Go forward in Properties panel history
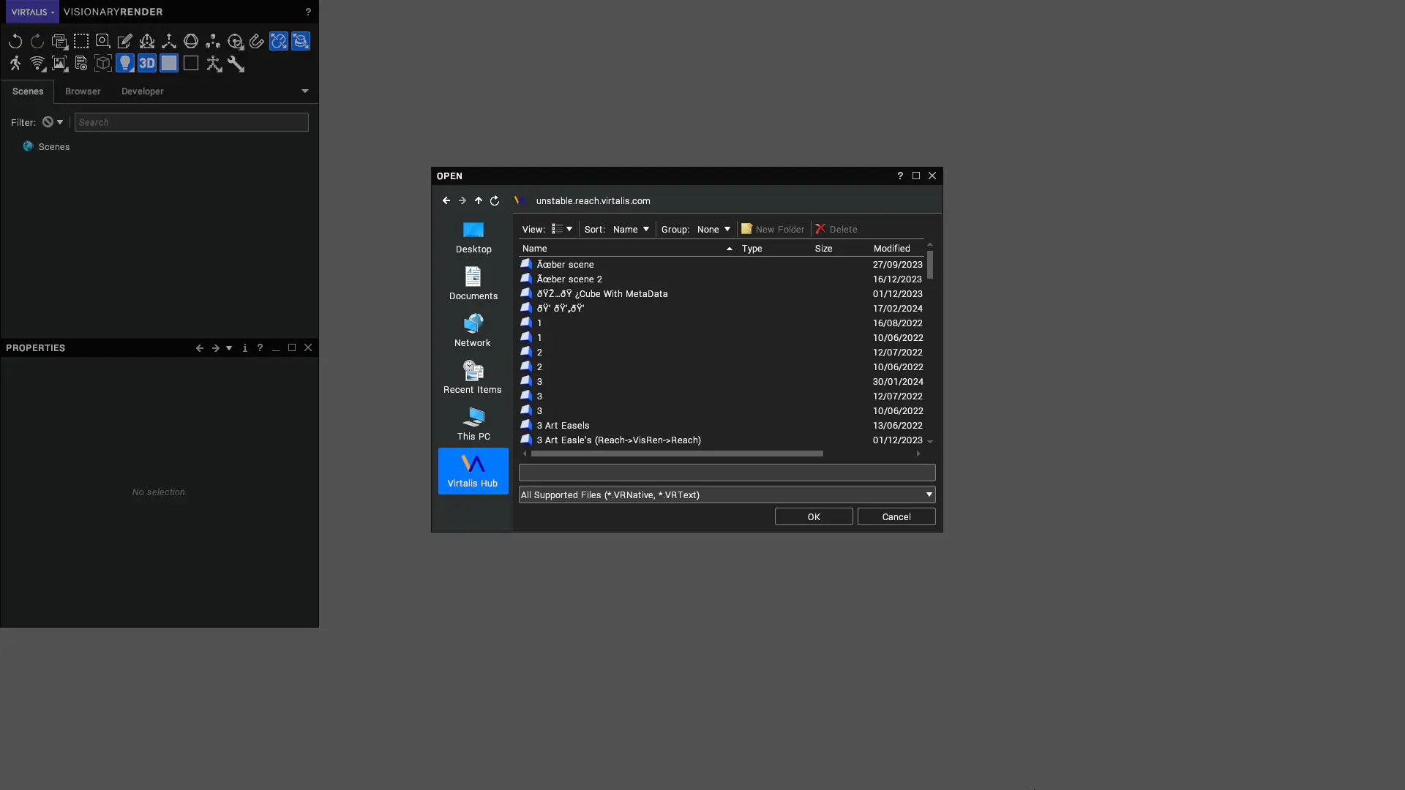This screenshot has height=790, width=1405. tap(215, 348)
